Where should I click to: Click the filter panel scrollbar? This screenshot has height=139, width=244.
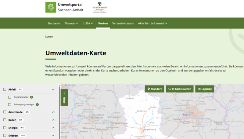(59, 112)
